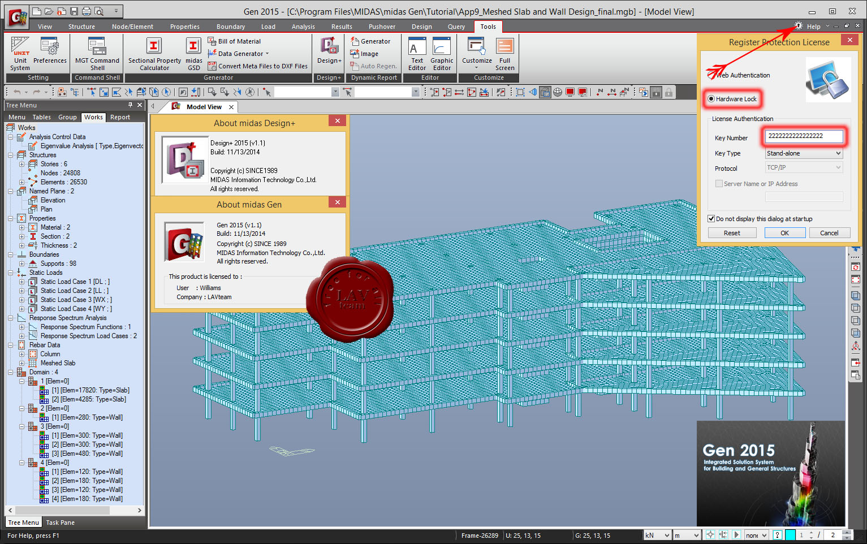
Task: Tick Server Name or IP Address checkbox
Action: point(719,184)
